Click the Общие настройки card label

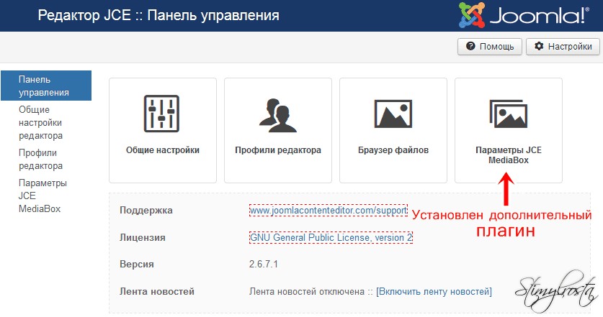click(x=163, y=150)
